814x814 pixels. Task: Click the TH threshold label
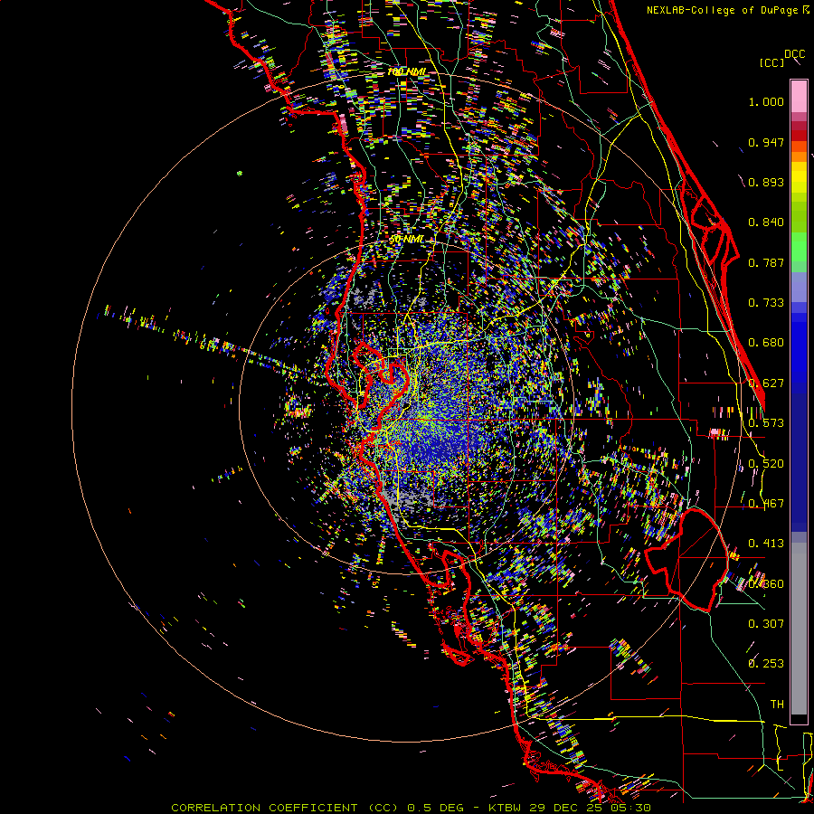tap(777, 705)
